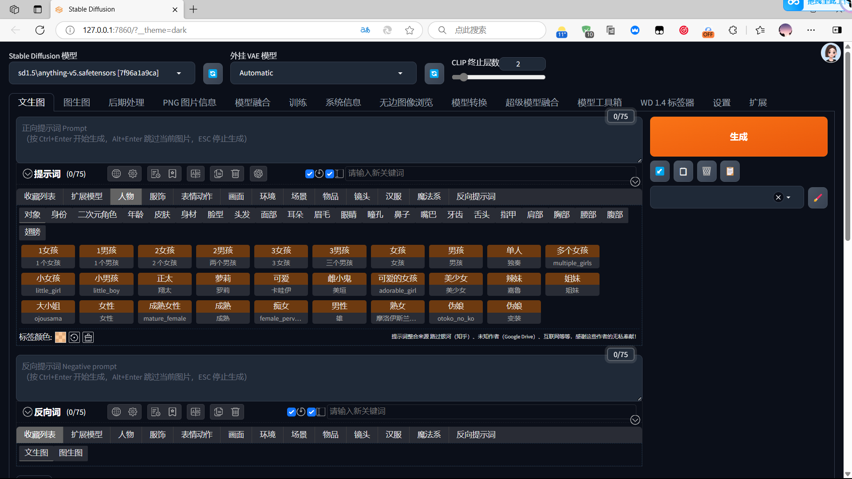Click the prompt 请输入新关键词 input field

tap(490, 173)
